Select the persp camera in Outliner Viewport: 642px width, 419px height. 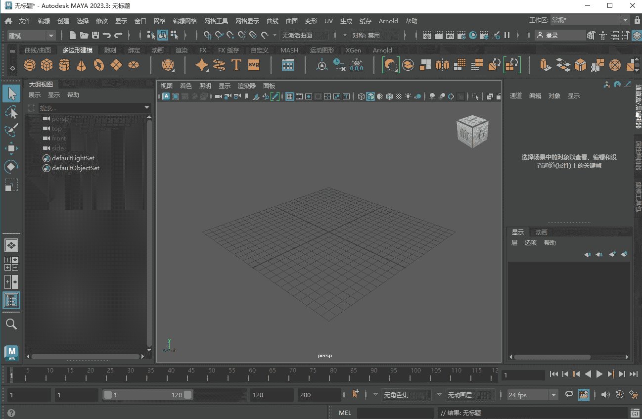click(x=60, y=119)
